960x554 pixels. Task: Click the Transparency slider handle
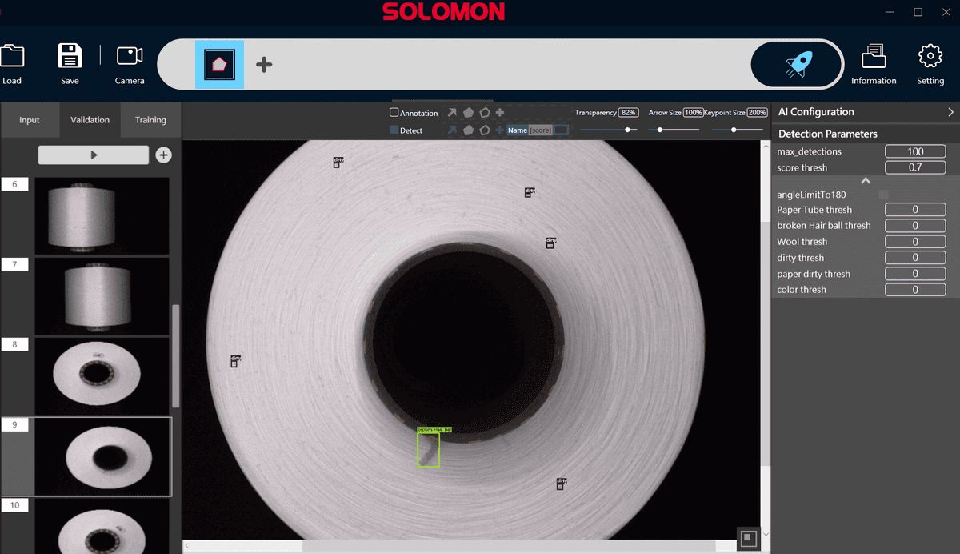pyautogui.click(x=629, y=130)
